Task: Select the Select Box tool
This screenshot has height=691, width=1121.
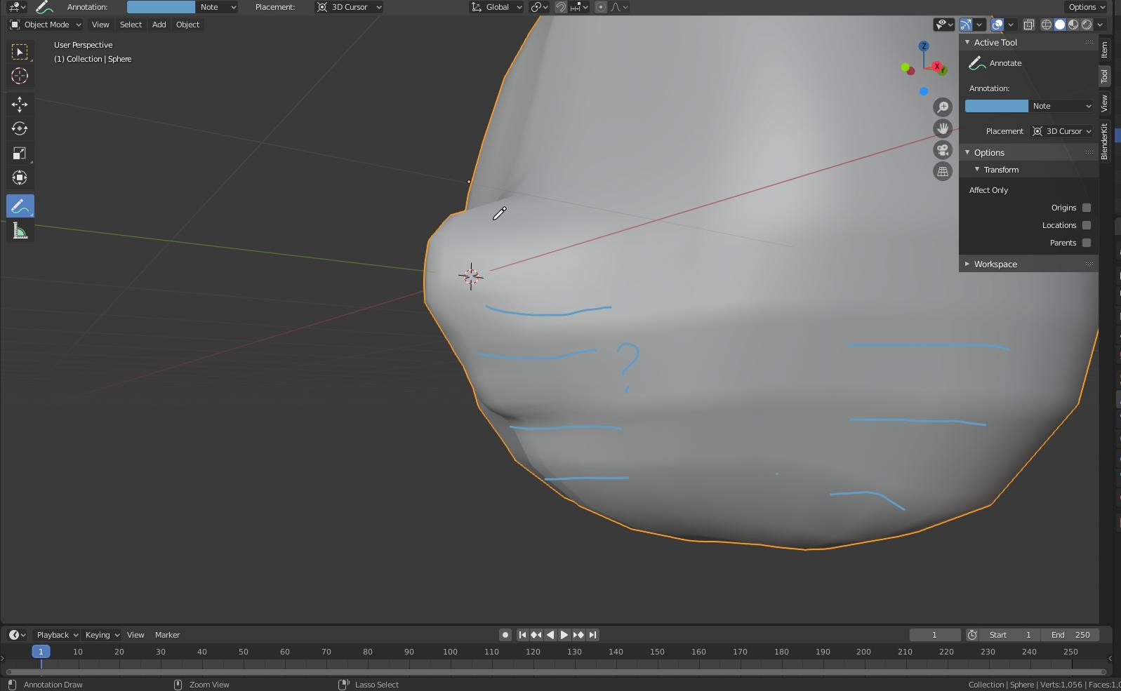Action: tap(20, 52)
